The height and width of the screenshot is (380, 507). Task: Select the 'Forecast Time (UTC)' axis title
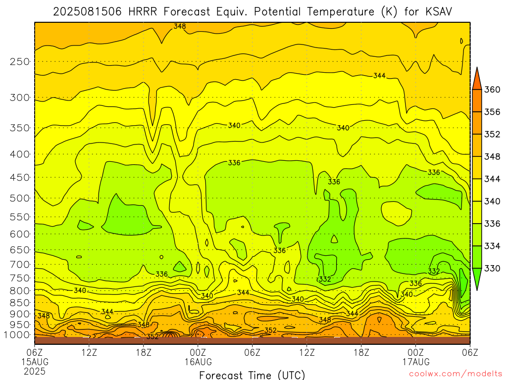252,375
